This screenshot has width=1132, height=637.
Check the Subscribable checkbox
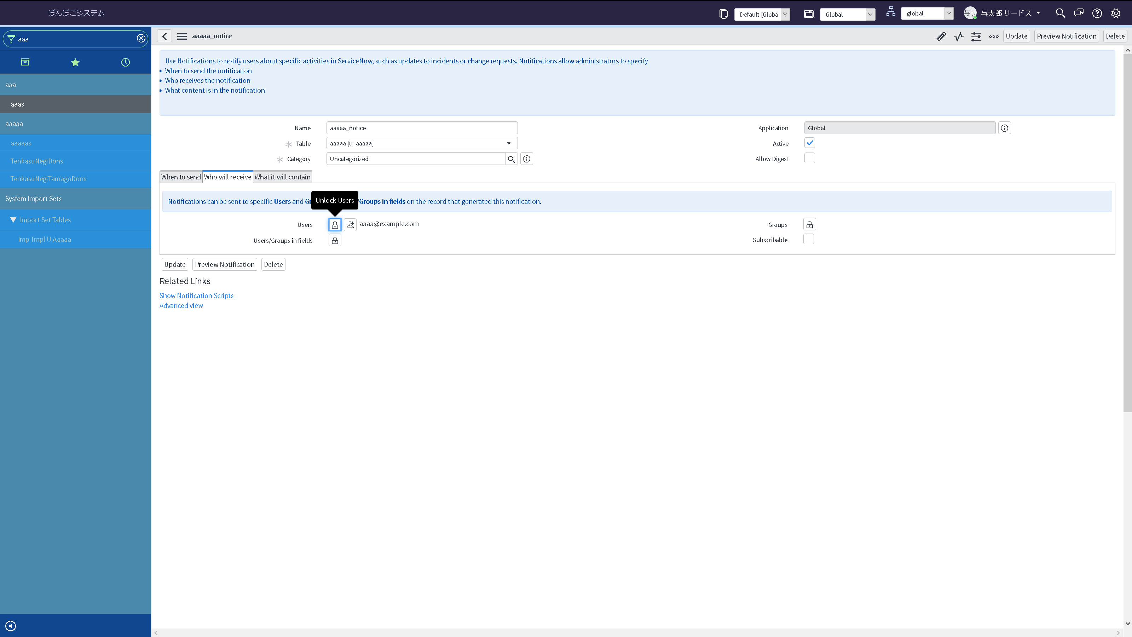pos(809,240)
